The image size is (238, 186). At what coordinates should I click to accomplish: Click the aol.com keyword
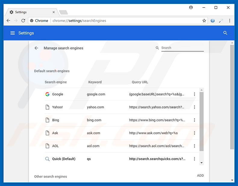[93, 146]
